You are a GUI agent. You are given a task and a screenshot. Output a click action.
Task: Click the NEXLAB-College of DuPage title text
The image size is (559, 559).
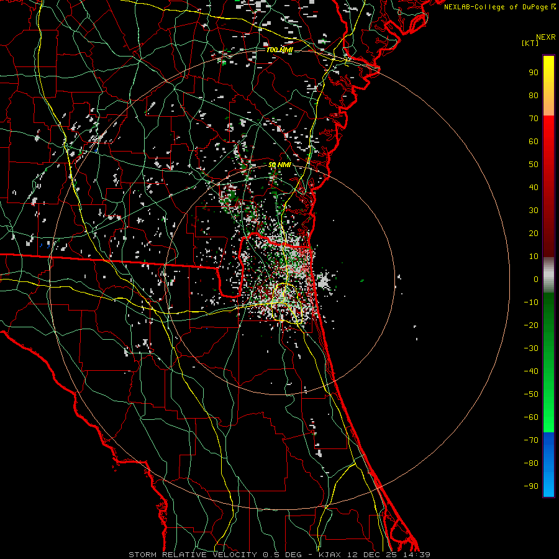496,7
